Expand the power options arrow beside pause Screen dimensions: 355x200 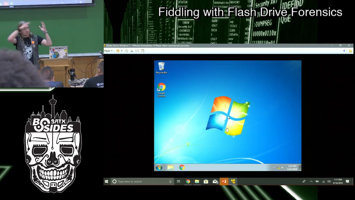pyautogui.click(x=121, y=51)
